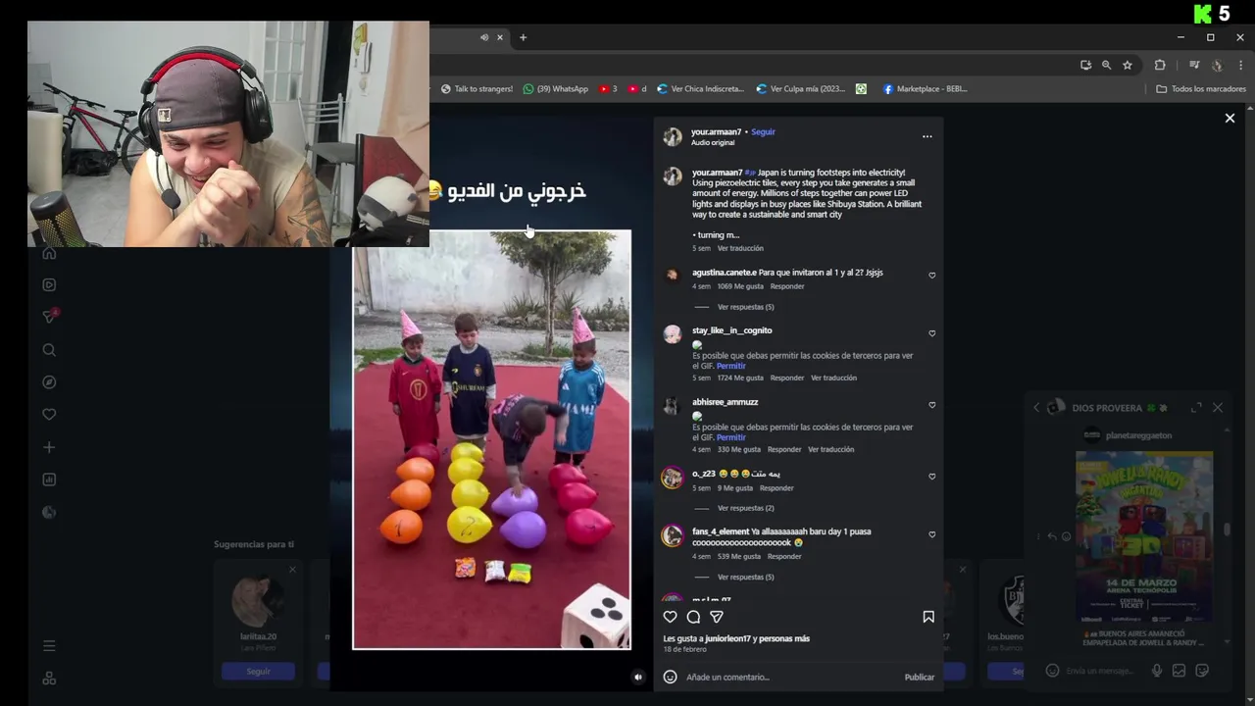Close the current browser tab

pos(499,37)
